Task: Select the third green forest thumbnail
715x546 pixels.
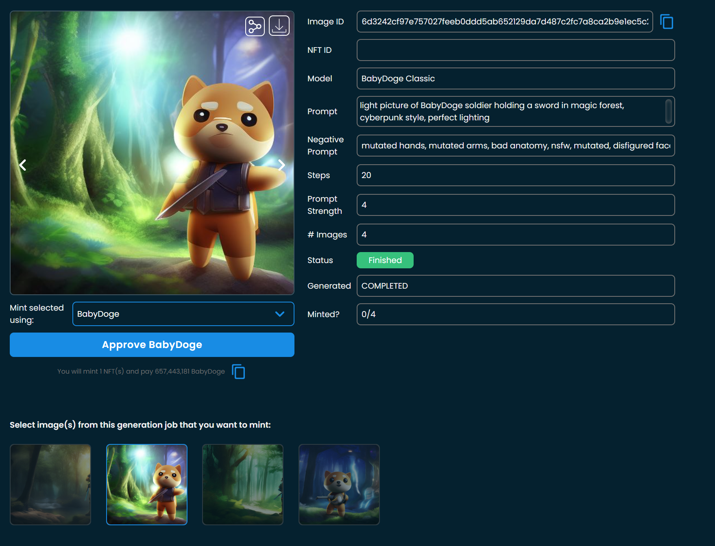Action: (x=243, y=485)
